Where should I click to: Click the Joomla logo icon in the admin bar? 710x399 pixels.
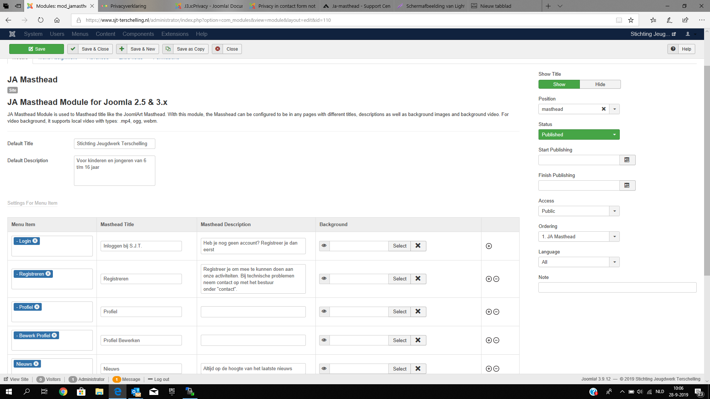[12, 34]
